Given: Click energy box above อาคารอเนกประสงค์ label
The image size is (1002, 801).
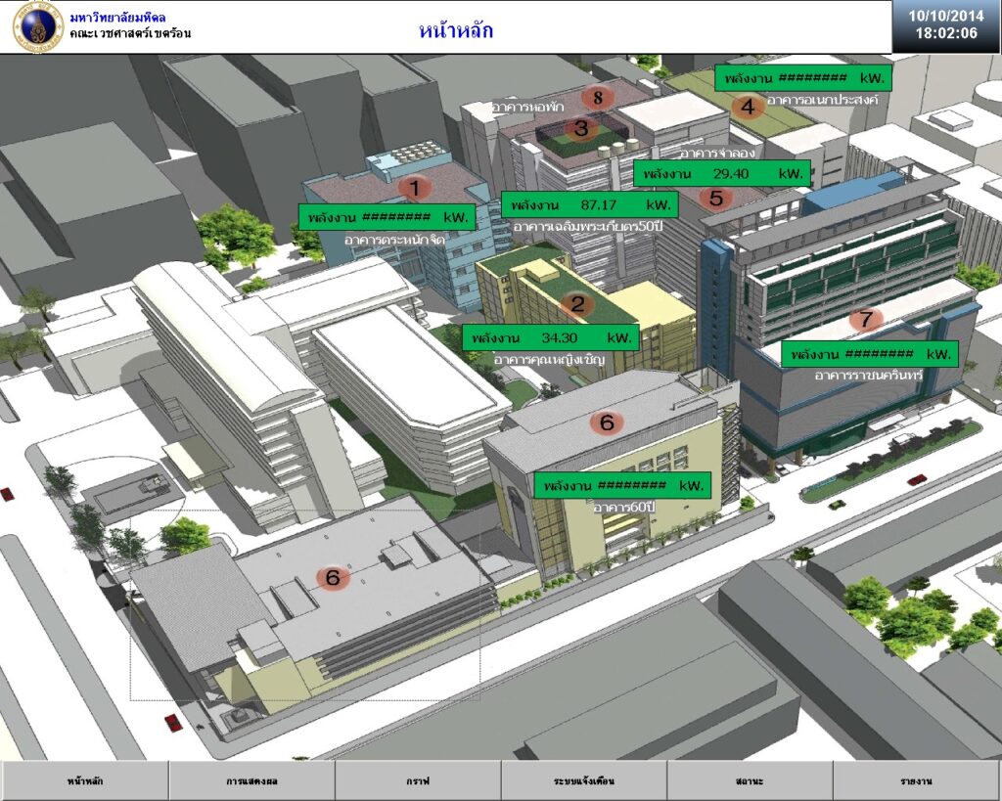Looking at the screenshot, I should click(x=802, y=78).
